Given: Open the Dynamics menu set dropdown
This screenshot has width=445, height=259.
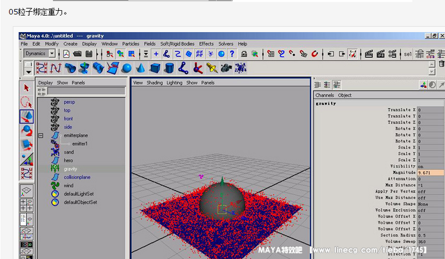Looking at the screenshot, I should [x=52, y=53].
